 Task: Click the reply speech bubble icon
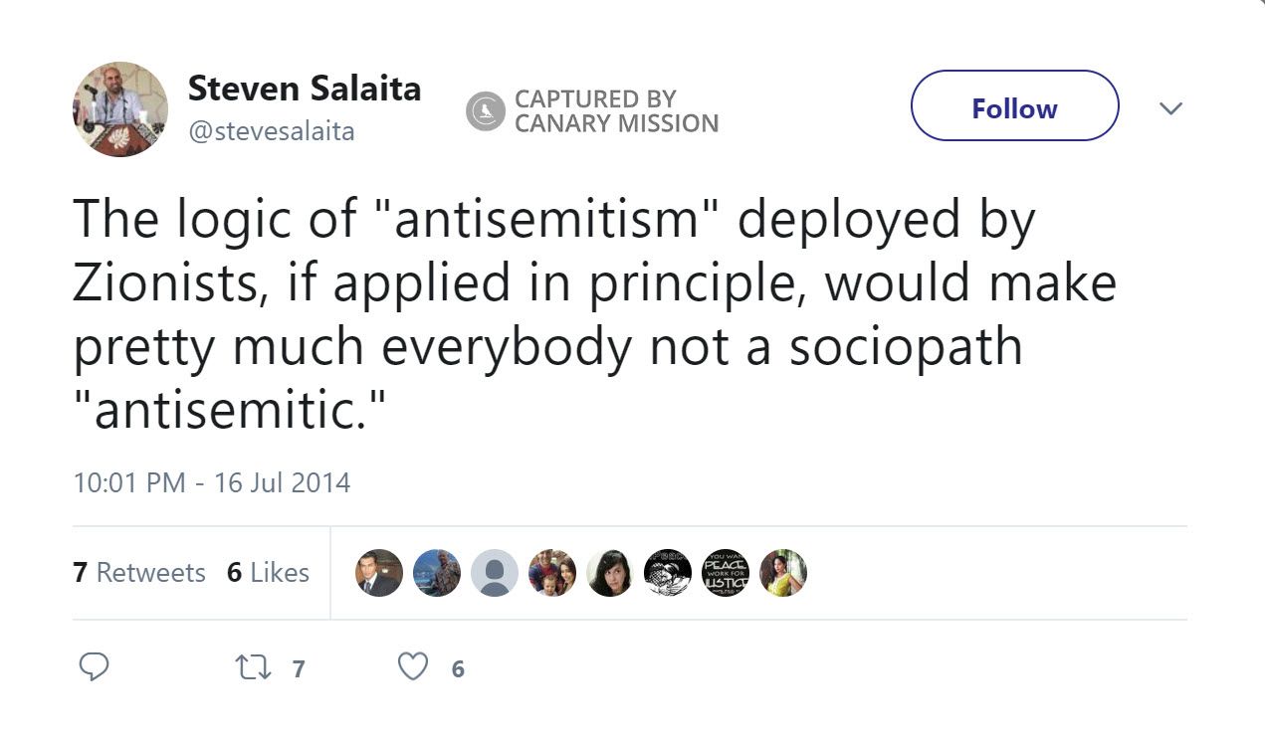coord(93,667)
